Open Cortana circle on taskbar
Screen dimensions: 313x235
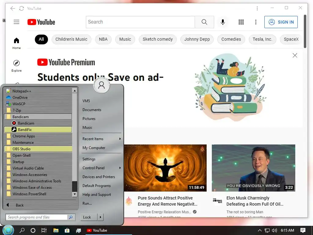(33, 230)
